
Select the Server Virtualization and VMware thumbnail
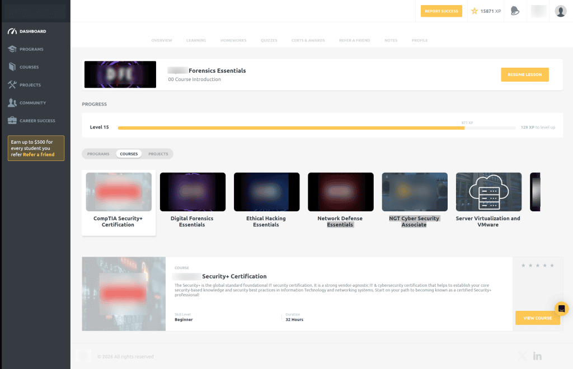click(489, 192)
